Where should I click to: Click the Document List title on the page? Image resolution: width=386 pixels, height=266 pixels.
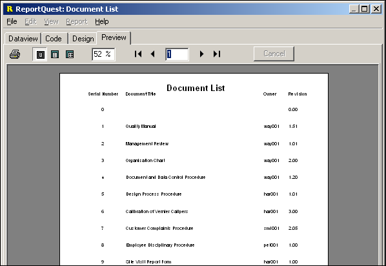click(196, 88)
